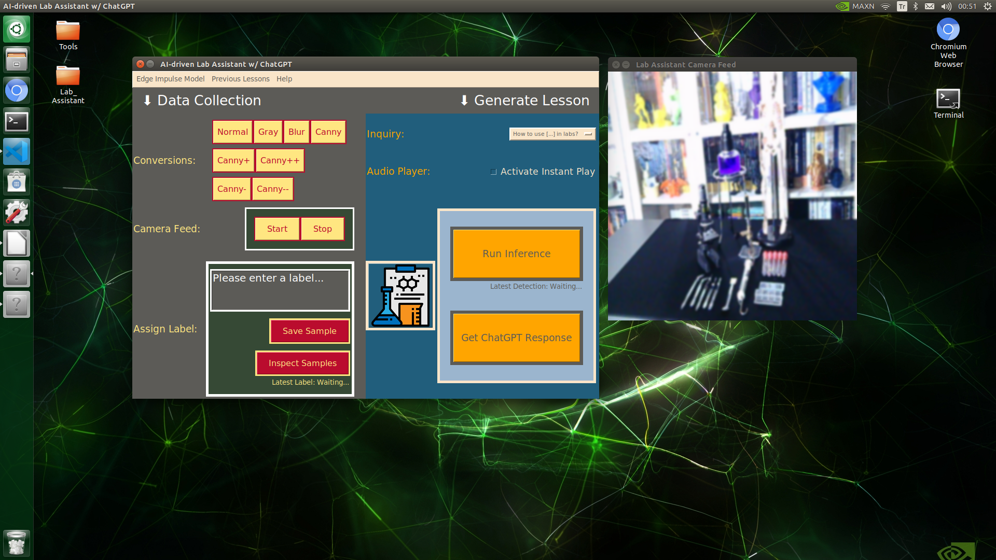996x560 pixels.
Task: Open the Files manager in dock
Action: 17,60
